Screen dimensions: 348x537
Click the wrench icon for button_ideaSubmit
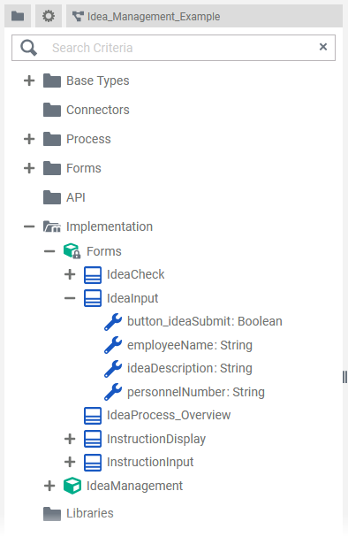pyautogui.click(x=113, y=322)
